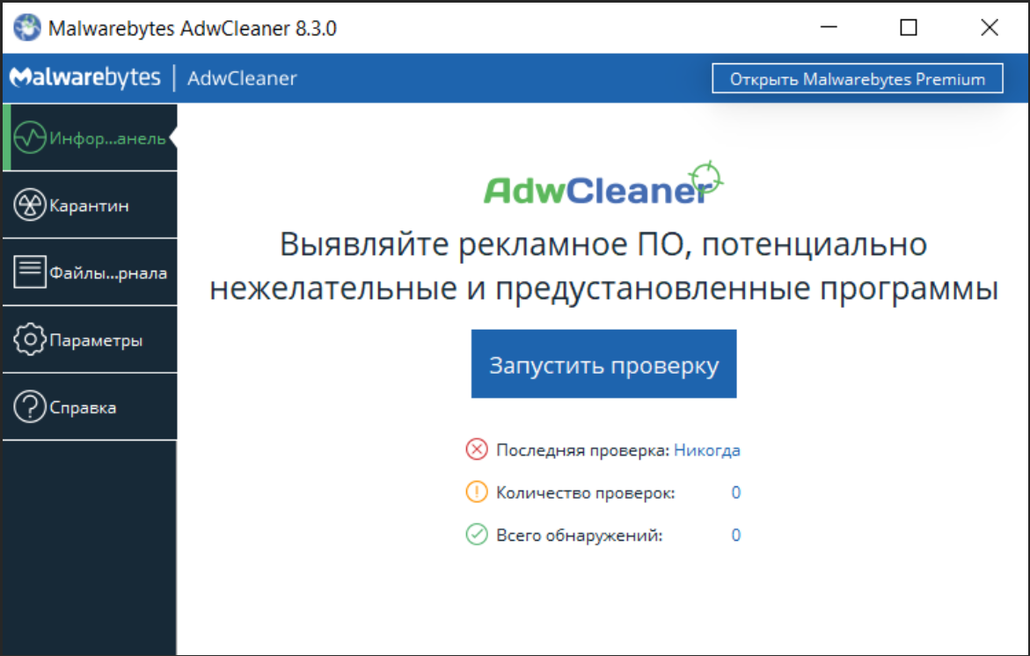Click the Параметры gear icon
The width and height of the screenshot is (1030, 656).
click(30, 339)
